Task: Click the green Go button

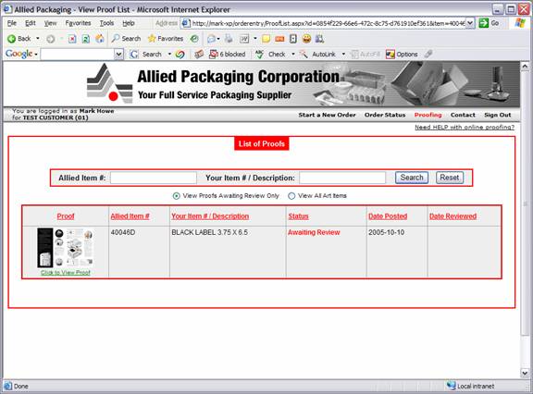Action: [x=489, y=23]
